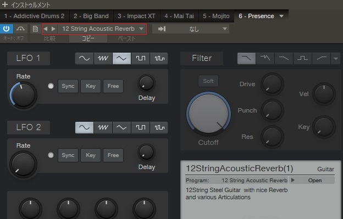343x219 pixels.
Task: Enable LFO 2 Free mode
Action: pyautogui.click(x=113, y=155)
